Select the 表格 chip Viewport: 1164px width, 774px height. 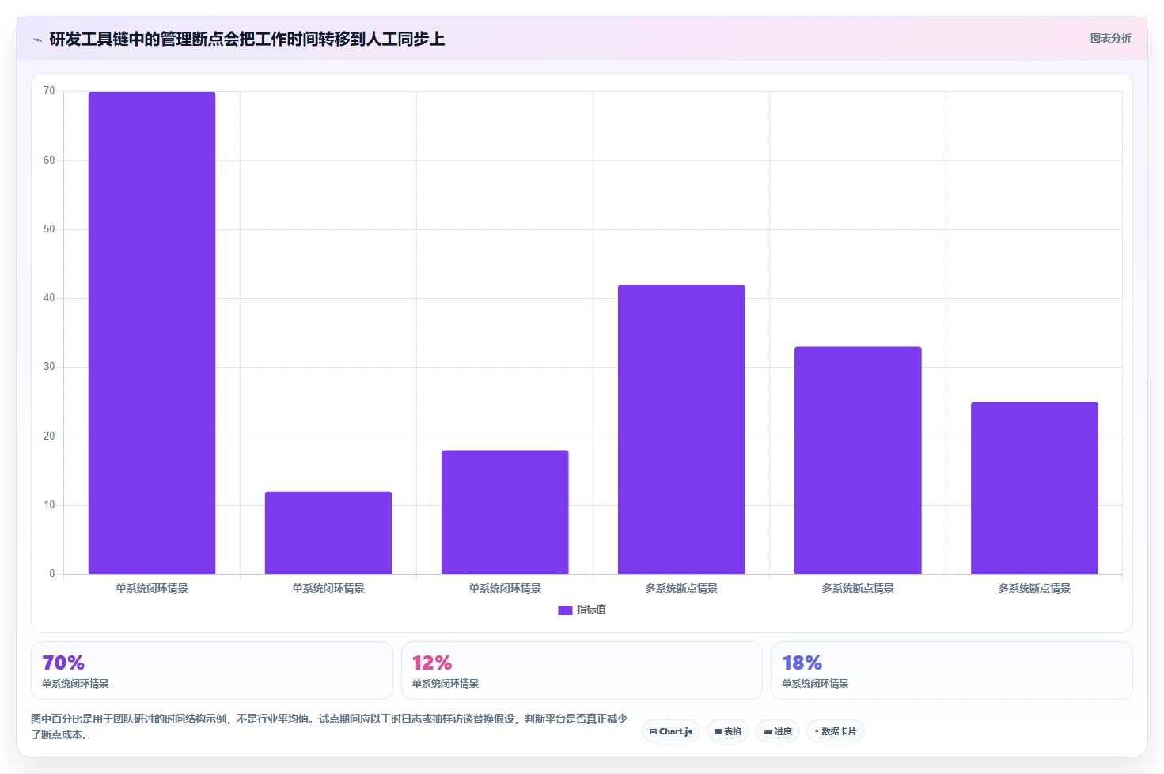coord(728,731)
